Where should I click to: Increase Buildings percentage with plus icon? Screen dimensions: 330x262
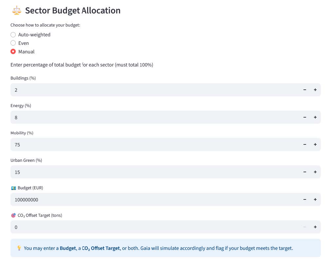click(315, 90)
